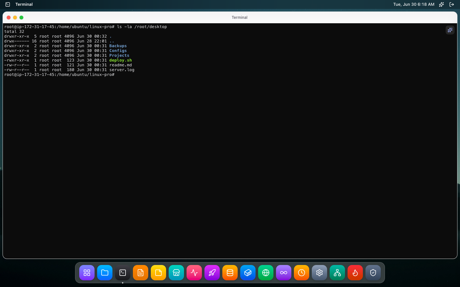Click the terminal icon in top menu bar
The height and width of the screenshot is (287, 460).
click(8, 4)
